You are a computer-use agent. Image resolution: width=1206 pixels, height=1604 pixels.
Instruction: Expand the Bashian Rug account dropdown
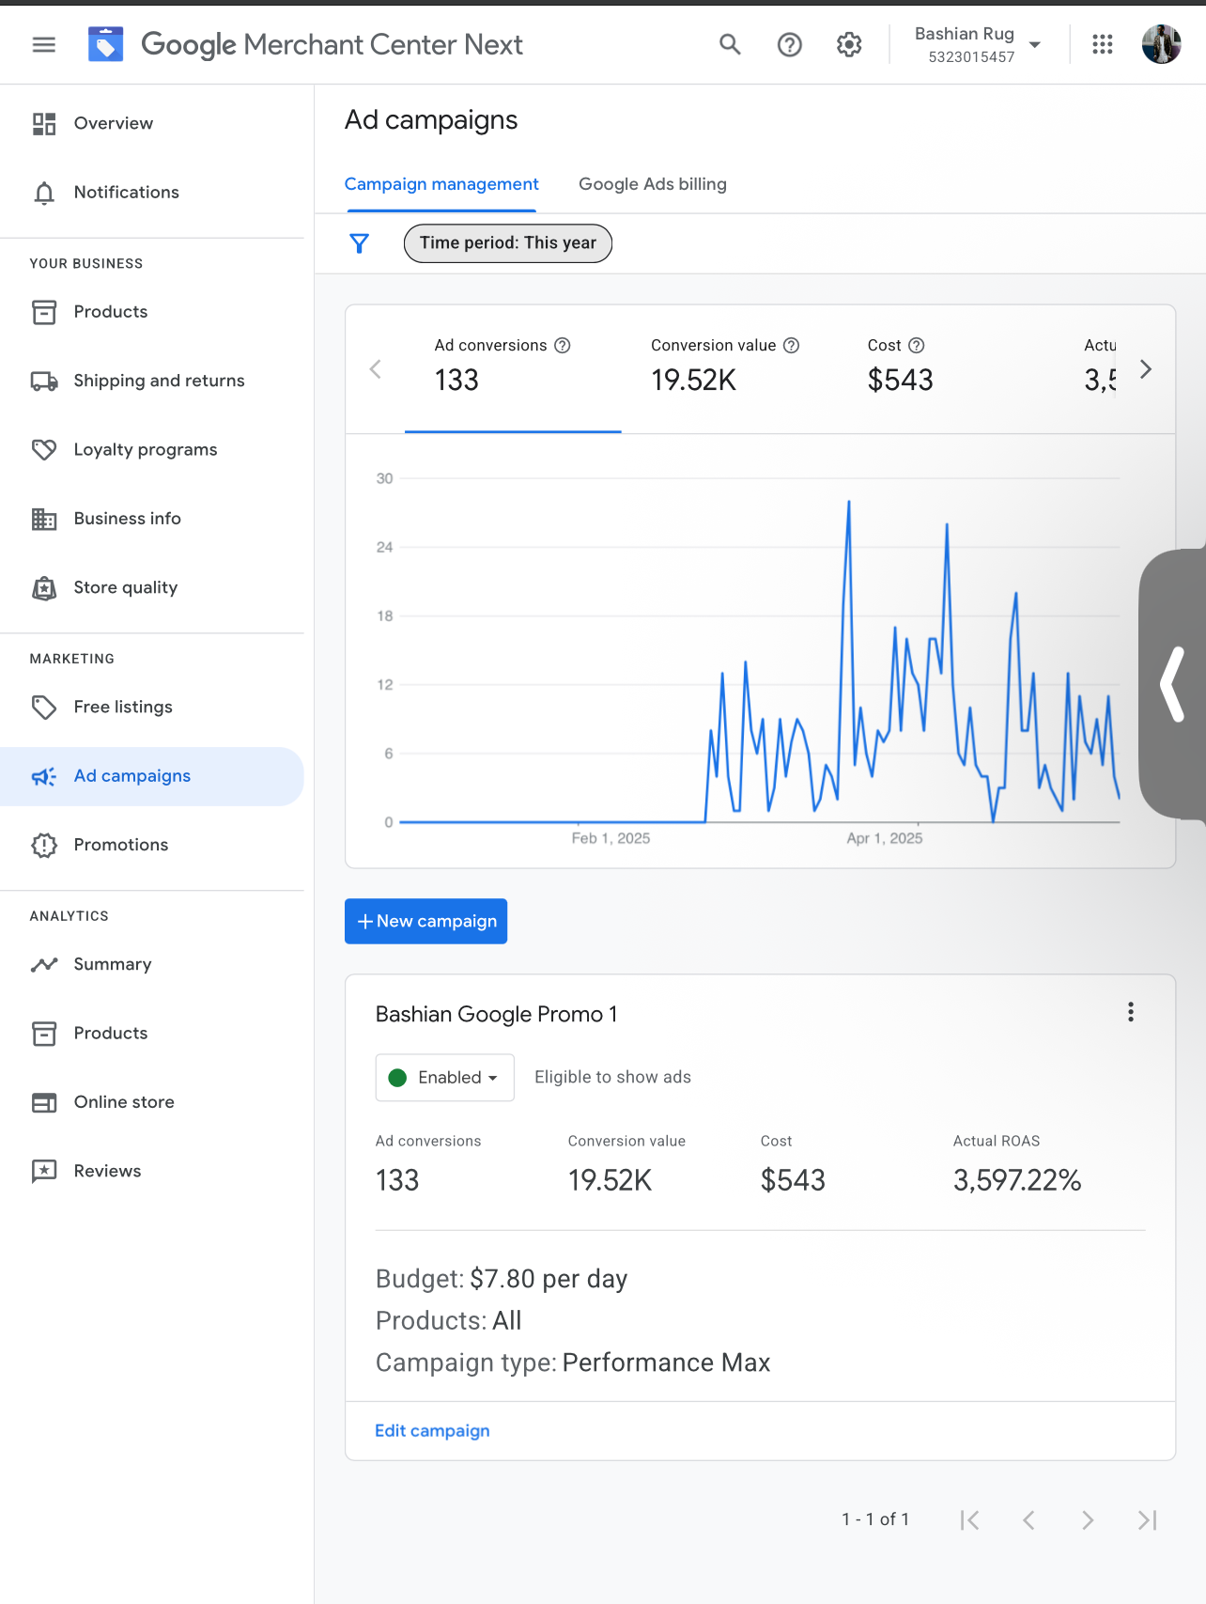click(x=978, y=44)
